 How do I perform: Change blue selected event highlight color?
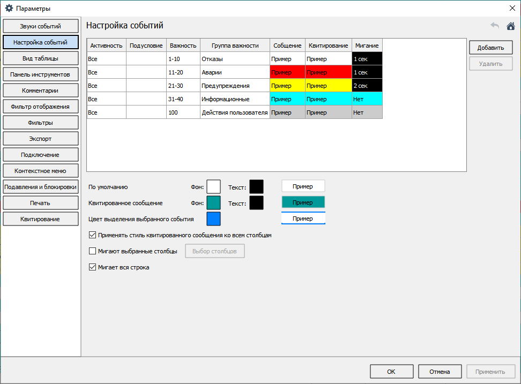(x=214, y=219)
